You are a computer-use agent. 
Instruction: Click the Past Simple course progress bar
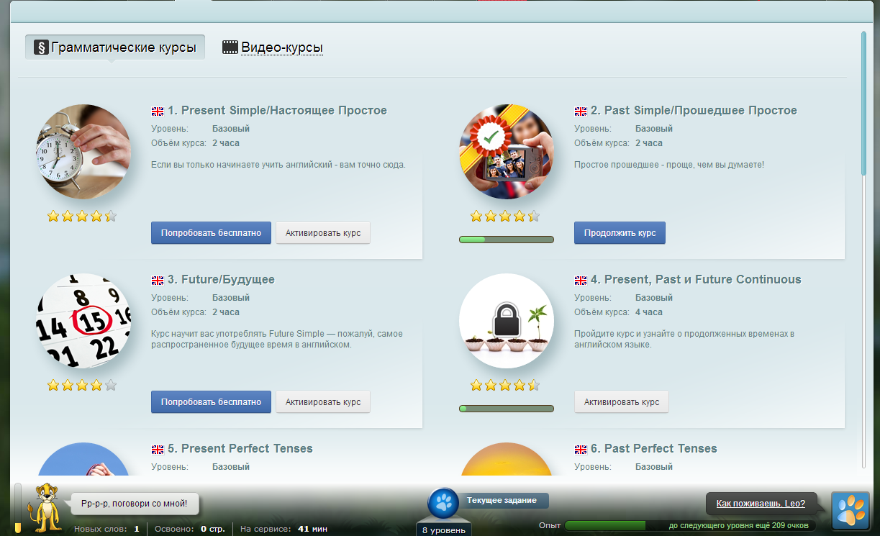[507, 240]
